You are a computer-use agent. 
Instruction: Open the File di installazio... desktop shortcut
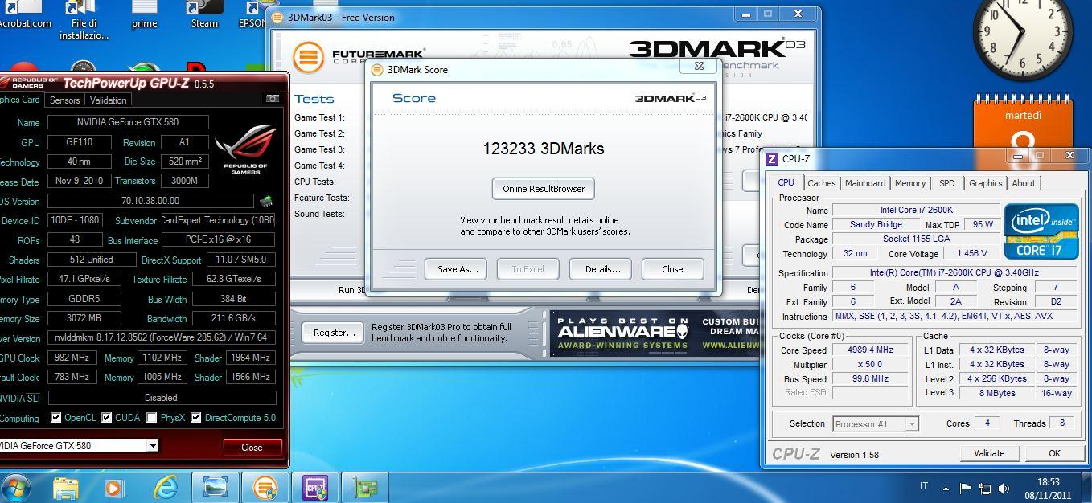pos(84,20)
